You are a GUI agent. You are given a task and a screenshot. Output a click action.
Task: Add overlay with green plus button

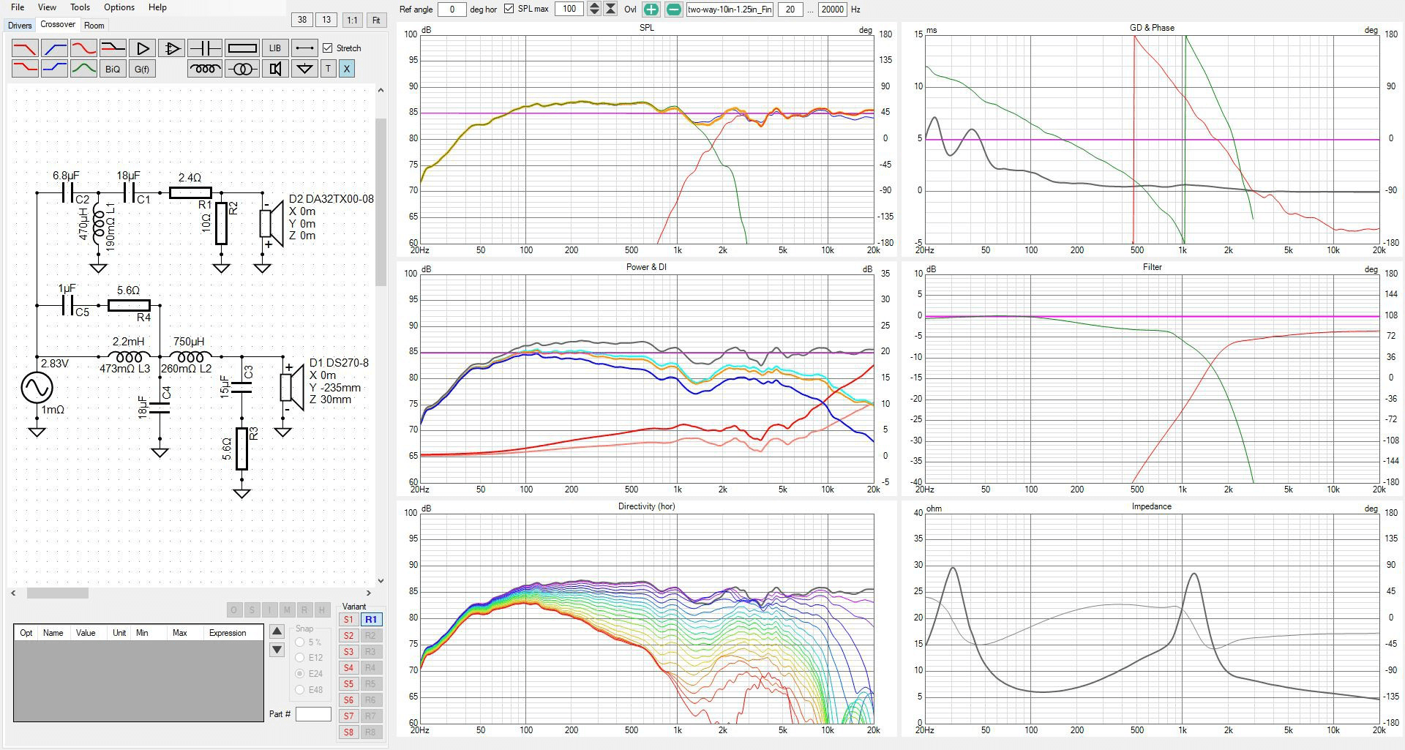pos(651,10)
